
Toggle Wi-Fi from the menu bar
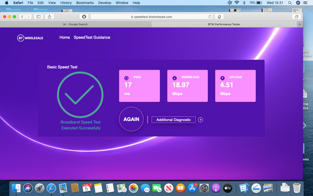pyautogui.click(x=237, y=3)
